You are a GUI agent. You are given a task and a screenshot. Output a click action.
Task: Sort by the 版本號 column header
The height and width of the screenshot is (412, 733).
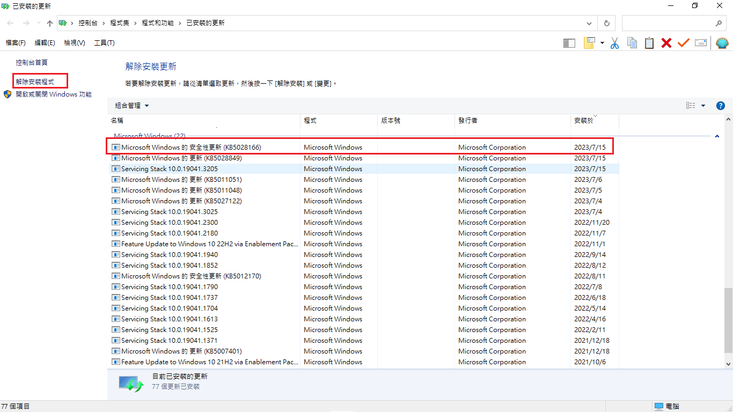tap(416, 121)
